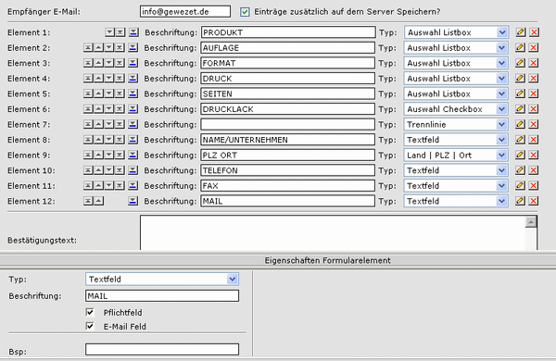Click the 'Element 6:' label
Viewport: 556px width, 361px height.
(x=29, y=109)
